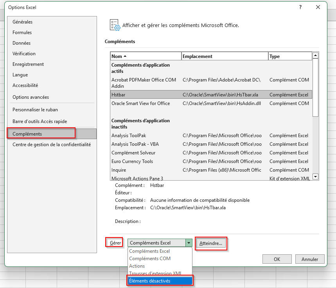The height and width of the screenshot is (288, 336).
Task: Open the Générales options category
Action: coord(23,22)
